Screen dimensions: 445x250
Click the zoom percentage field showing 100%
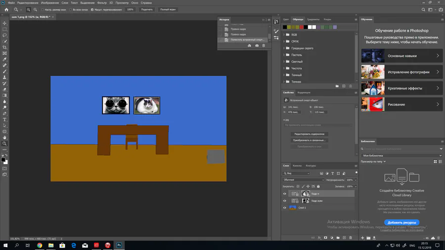pyautogui.click(x=130, y=10)
